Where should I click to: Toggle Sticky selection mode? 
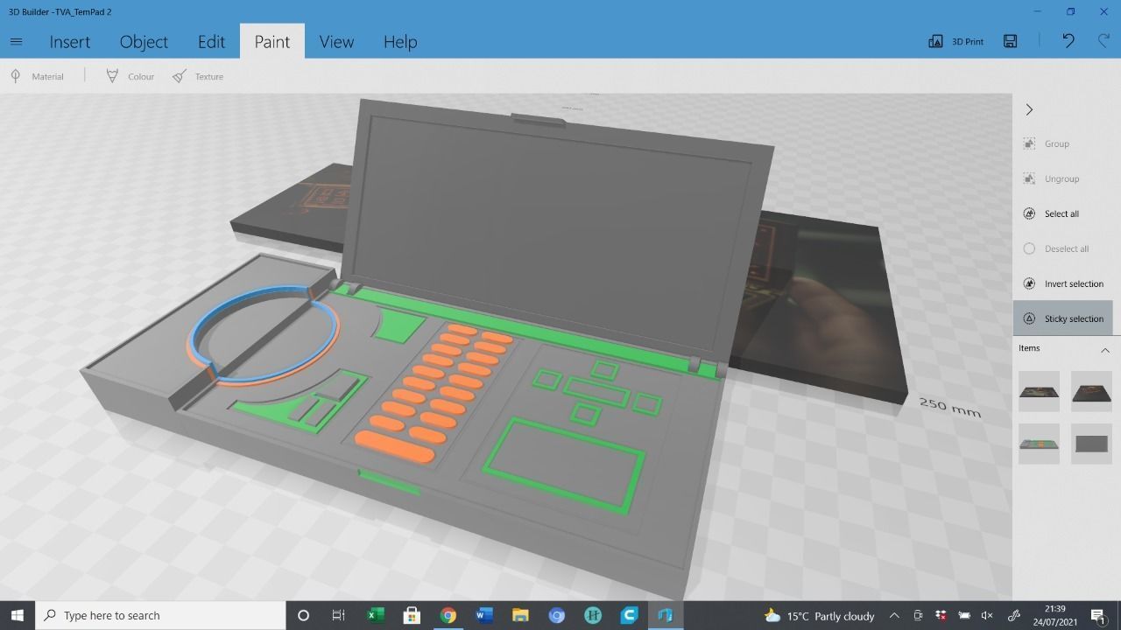pyautogui.click(x=1063, y=318)
